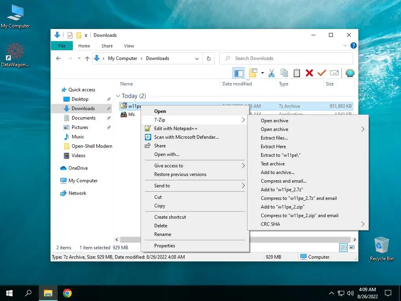Click the Properties quick access checkmark icon
The image size is (401, 301).
pos(70,35)
